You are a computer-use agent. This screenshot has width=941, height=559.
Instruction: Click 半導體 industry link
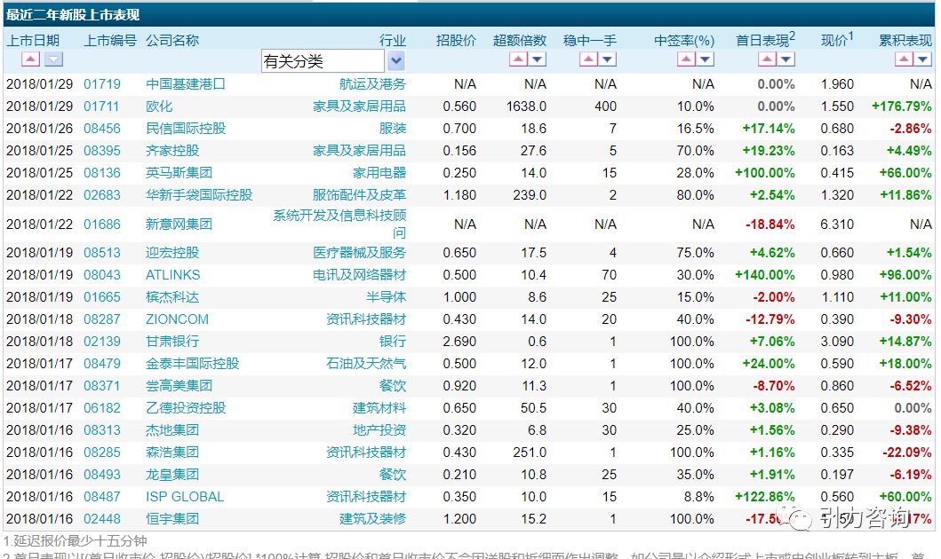click(x=386, y=296)
